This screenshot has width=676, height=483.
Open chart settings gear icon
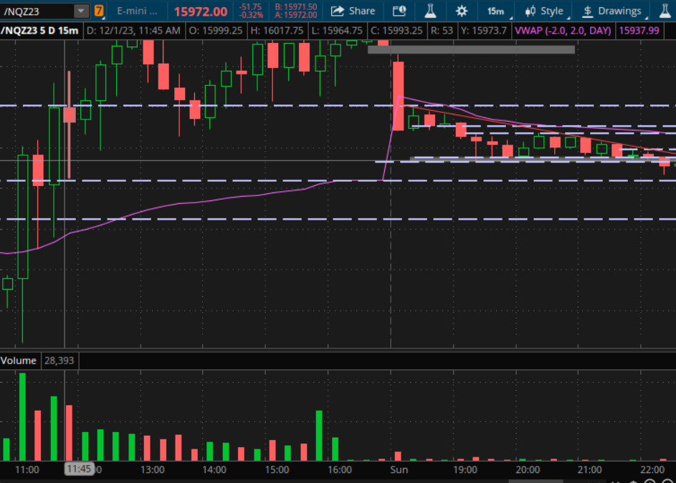[462, 11]
